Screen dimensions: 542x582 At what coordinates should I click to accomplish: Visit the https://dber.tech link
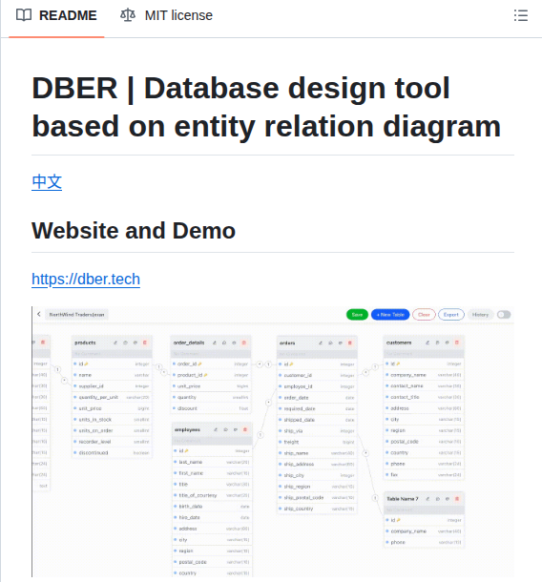(x=86, y=280)
